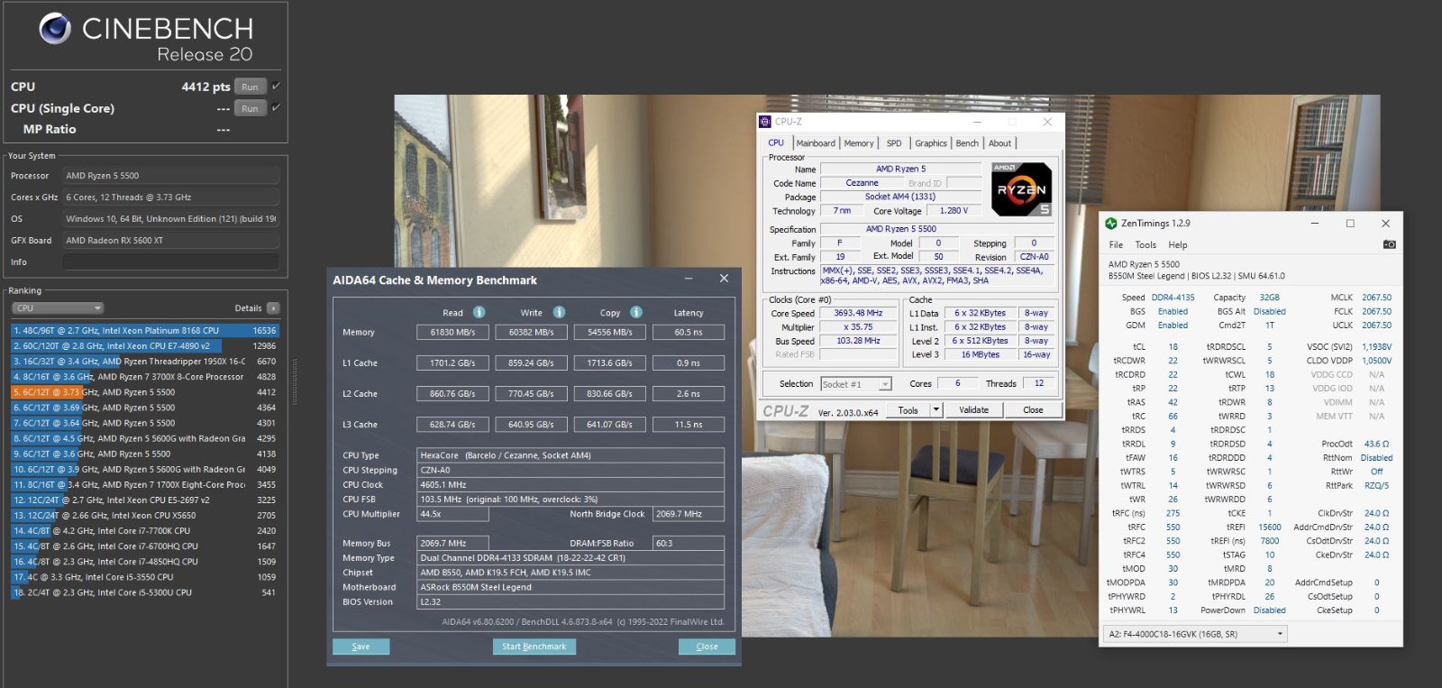The image size is (1442, 688).
Task: Open the ZenTimings memory module dropdown
Action: [1195, 634]
